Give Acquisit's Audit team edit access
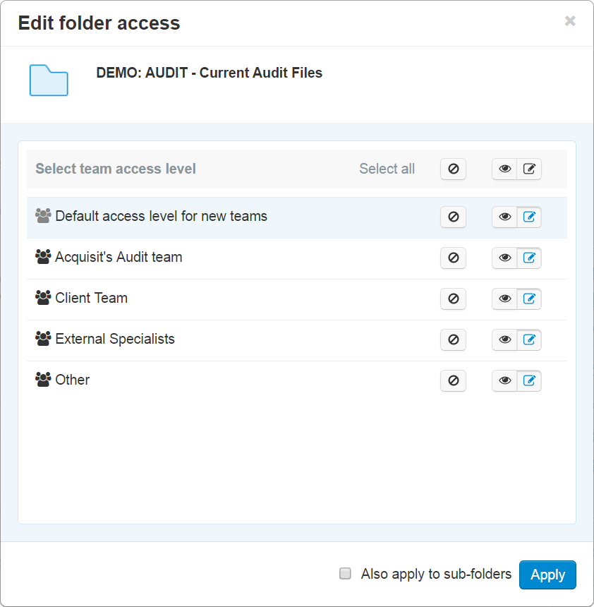The image size is (594, 607). (529, 258)
